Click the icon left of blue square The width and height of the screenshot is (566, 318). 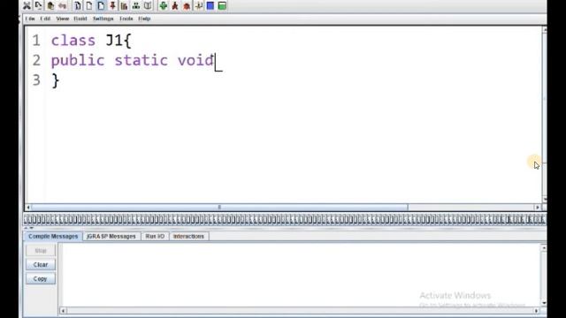pos(198,5)
